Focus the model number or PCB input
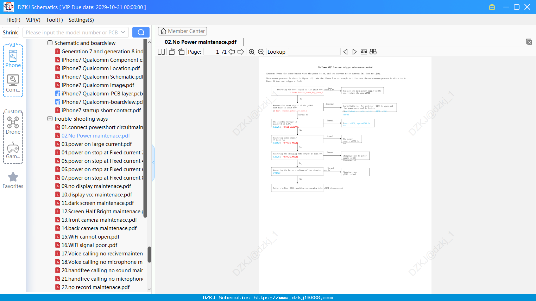536x301 pixels. pos(72,32)
